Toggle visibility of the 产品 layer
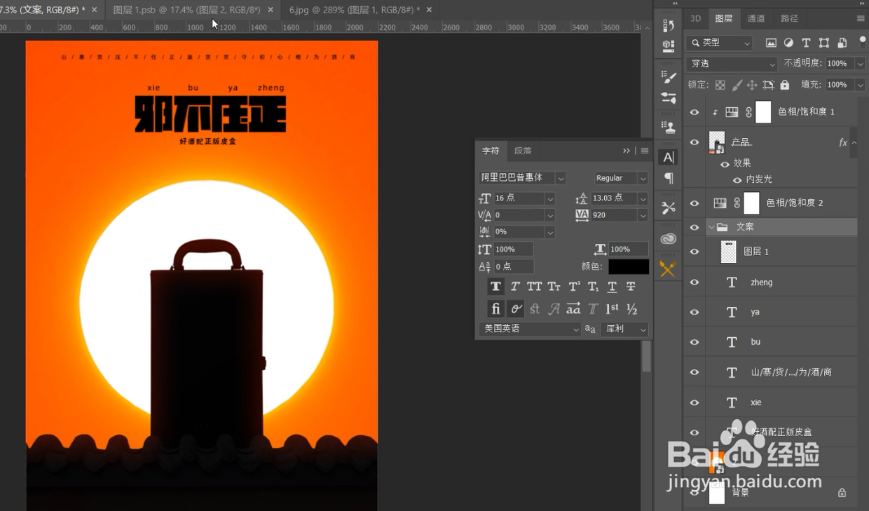This screenshot has height=511, width=869. pyautogui.click(x=694, y=142)
